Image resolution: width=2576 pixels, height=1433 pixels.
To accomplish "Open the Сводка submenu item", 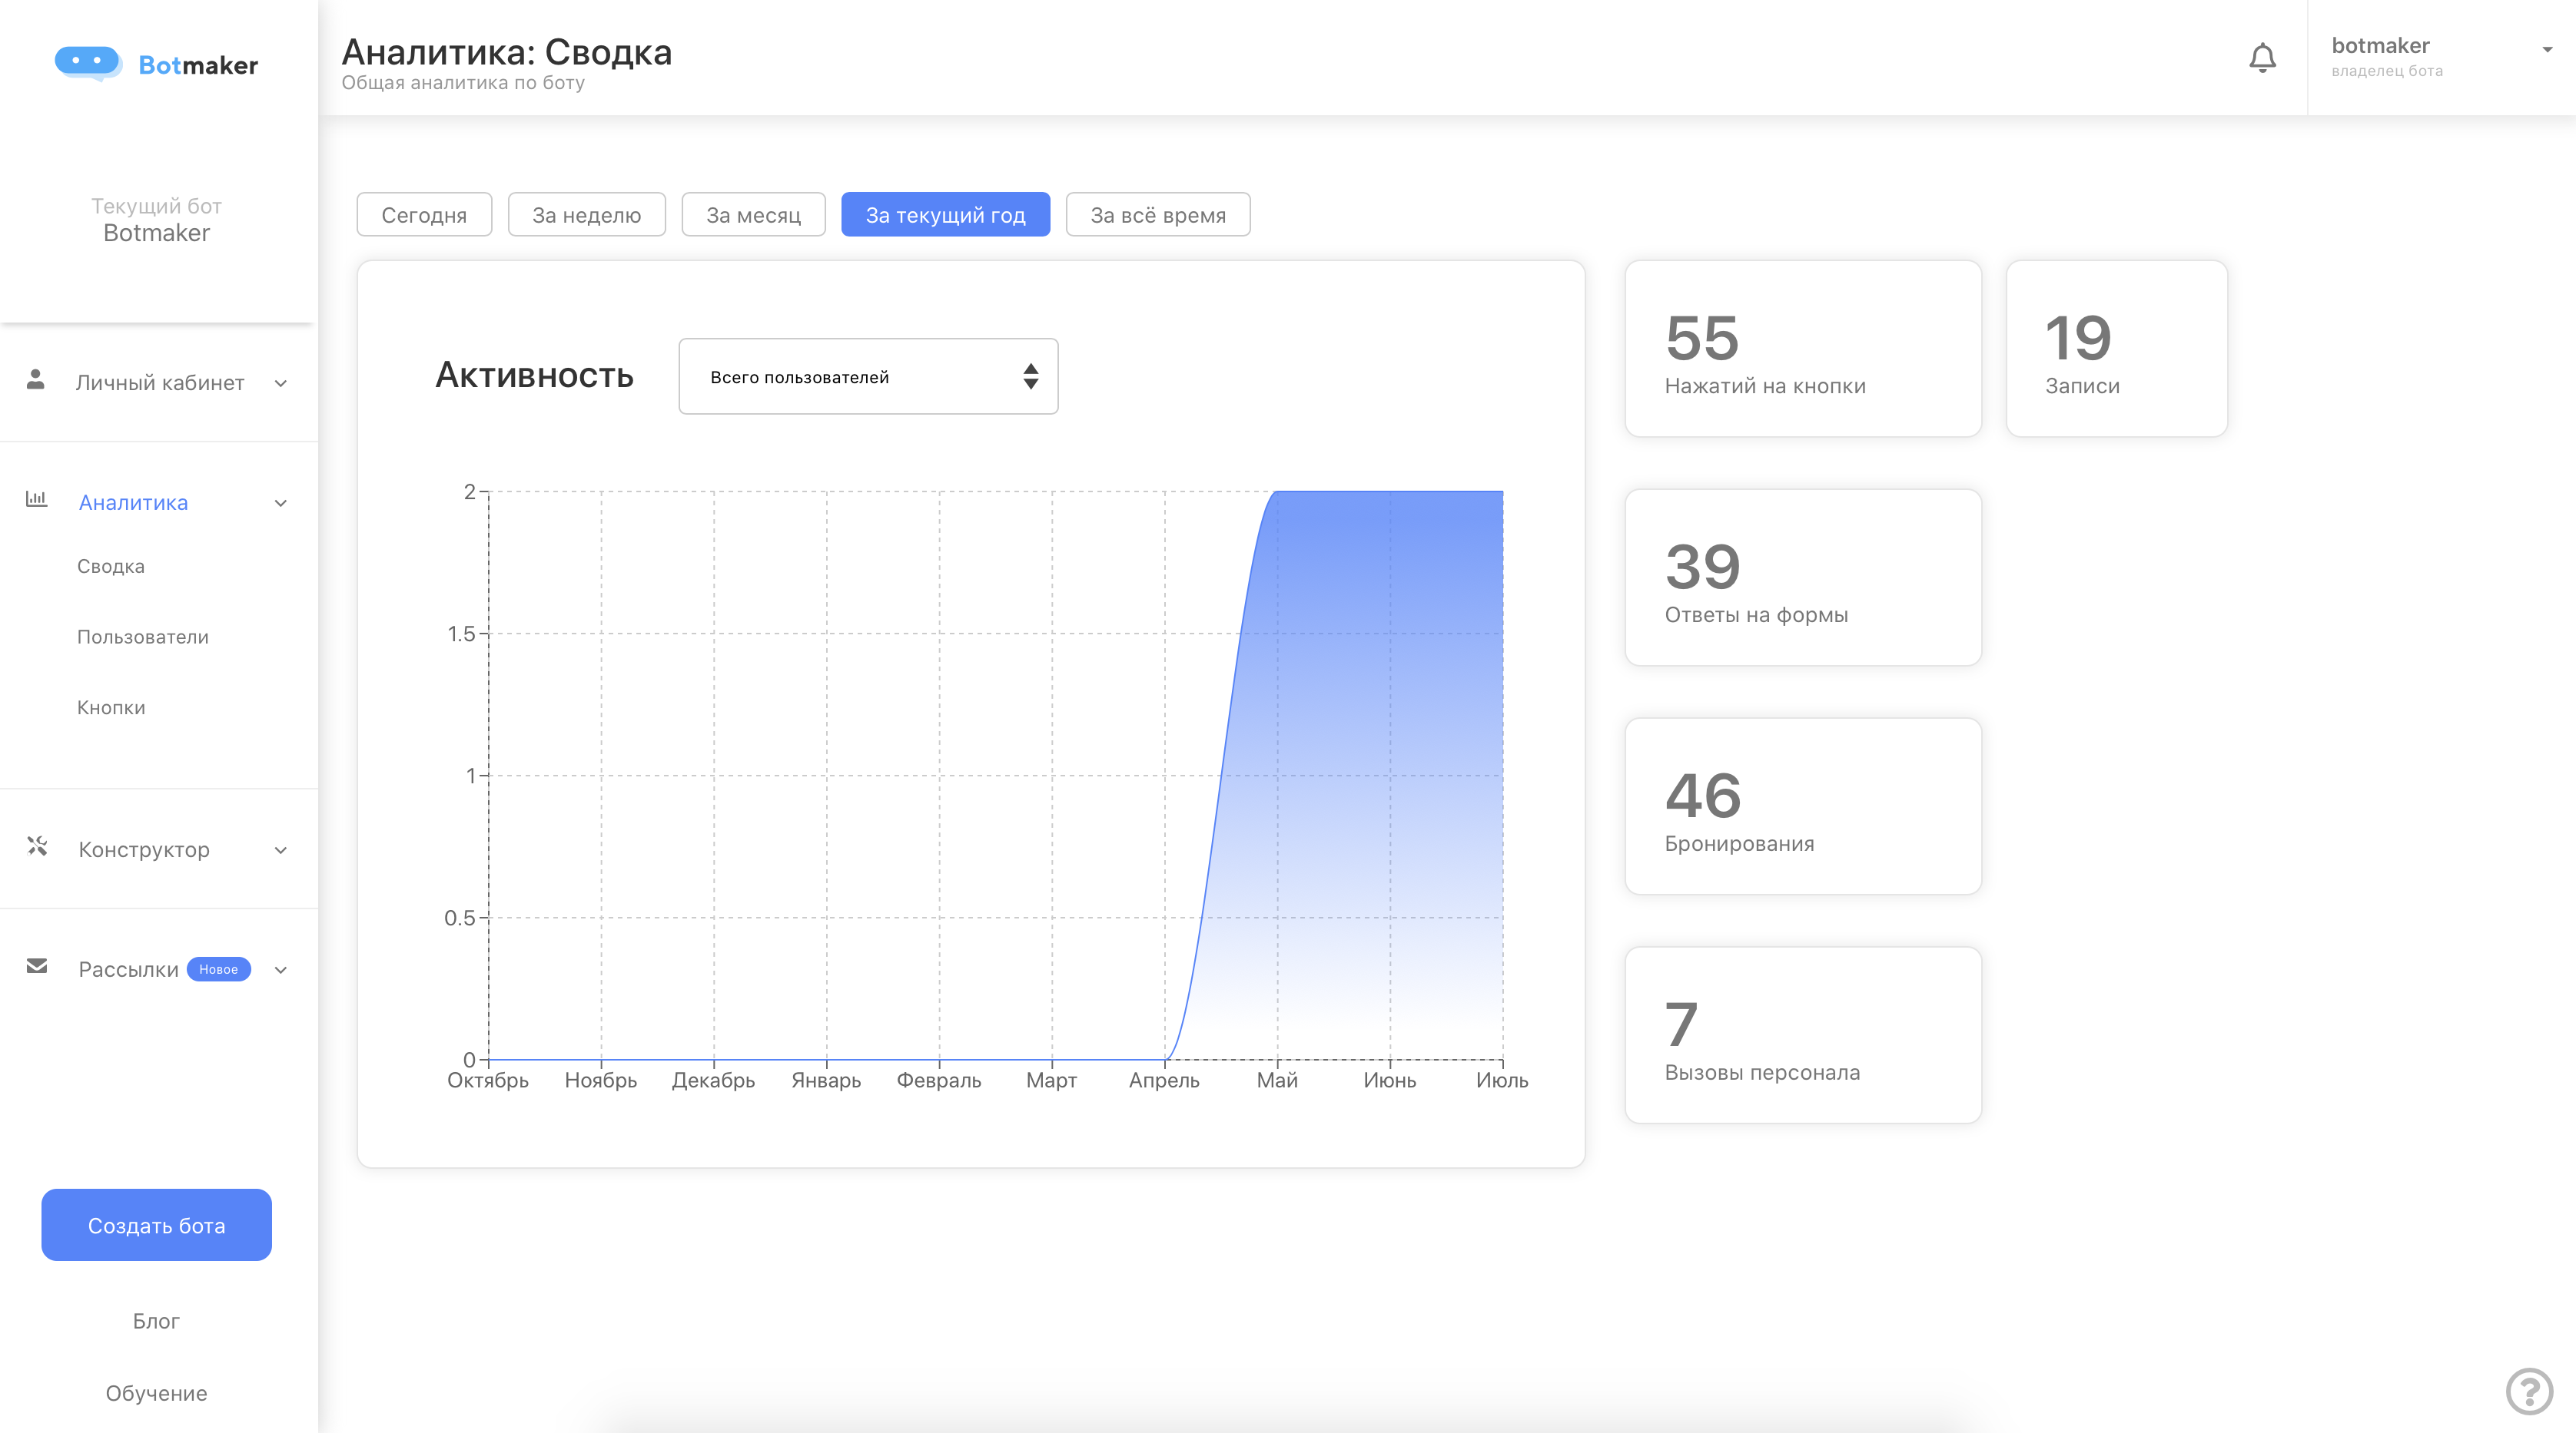I will click(111, 567).
